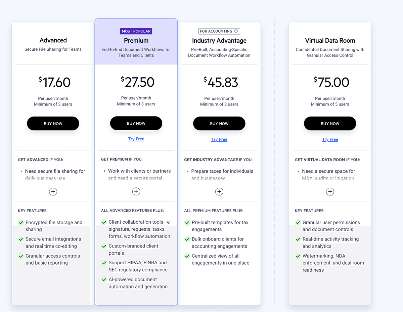Click the check next to AI-powered document automation
This screenshot has width=403, height=312.
[x=104, y=280]
